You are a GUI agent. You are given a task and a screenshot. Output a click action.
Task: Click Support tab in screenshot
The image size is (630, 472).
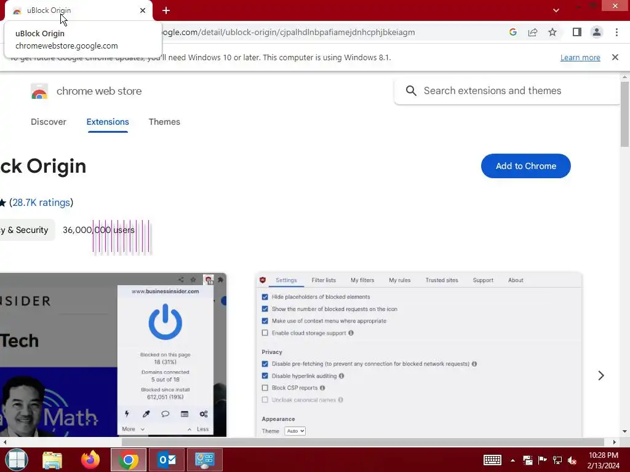pyautogui.click(x=483, y=280)
